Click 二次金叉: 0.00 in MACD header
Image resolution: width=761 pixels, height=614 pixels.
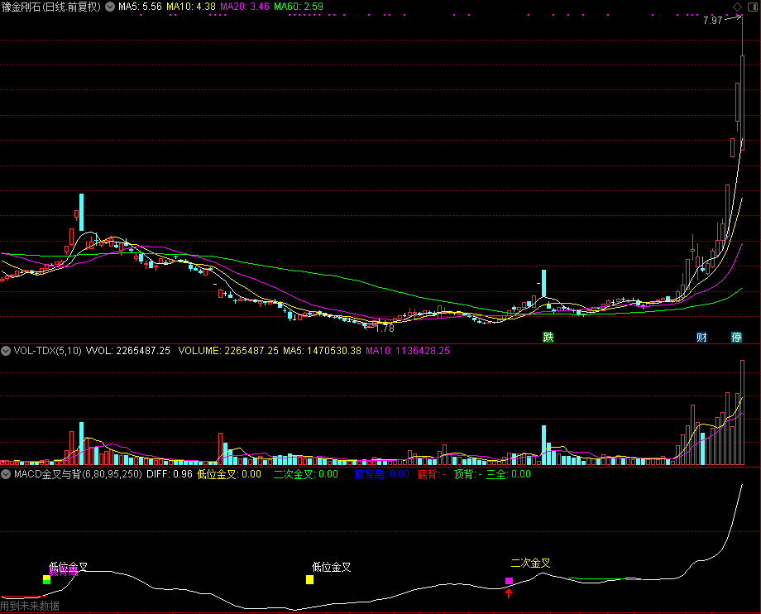[306, 474]
